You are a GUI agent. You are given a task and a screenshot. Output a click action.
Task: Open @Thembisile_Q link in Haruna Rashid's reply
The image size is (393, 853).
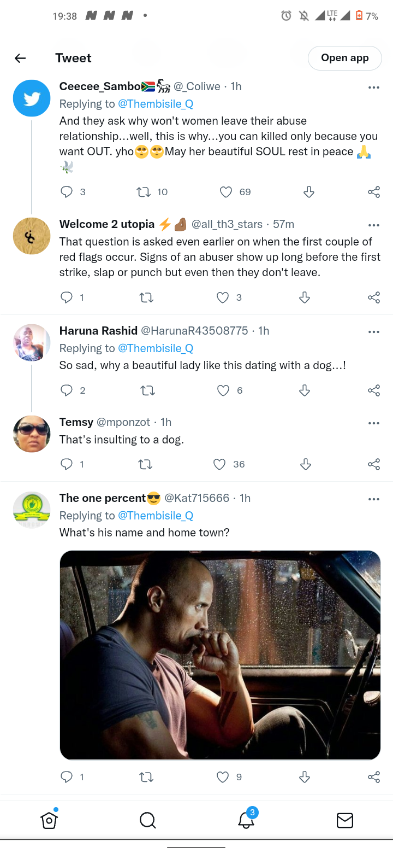point(156,348)
